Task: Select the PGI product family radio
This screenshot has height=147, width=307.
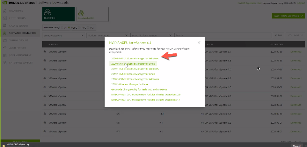Action: pos(88,28)
